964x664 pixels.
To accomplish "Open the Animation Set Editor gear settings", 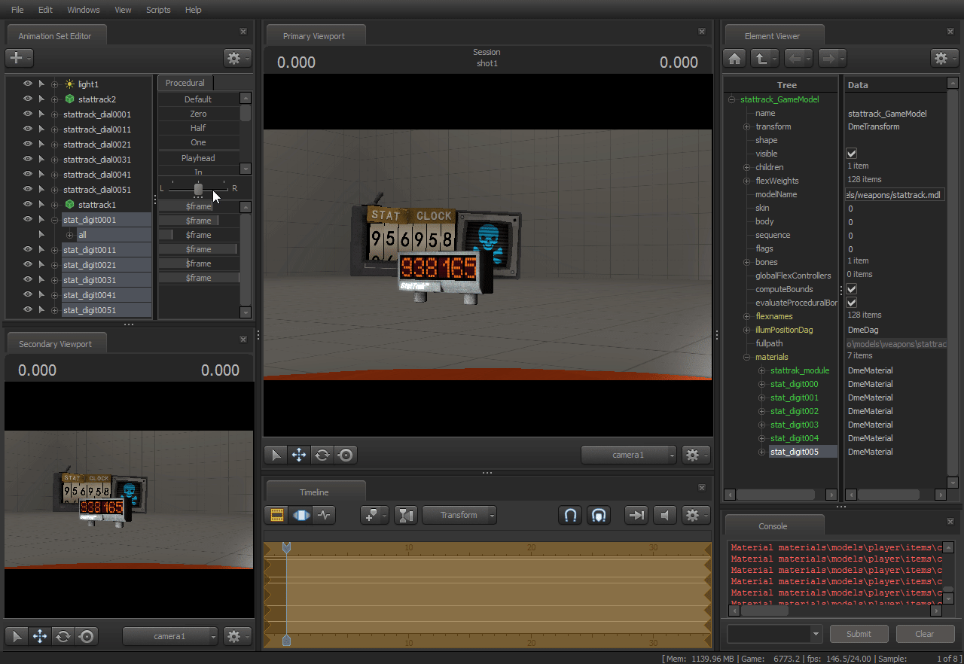I will (237, 58).
